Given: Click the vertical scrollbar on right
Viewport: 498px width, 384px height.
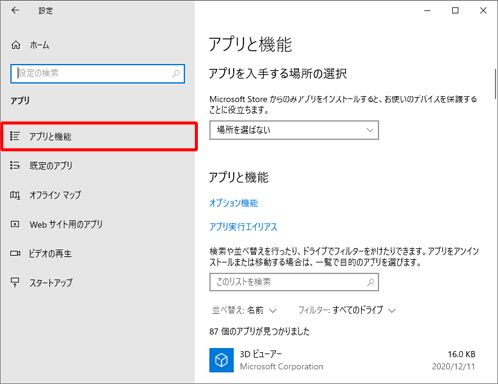Looking at the screenshot, I should pyautogui.click(x=495, y=83).
